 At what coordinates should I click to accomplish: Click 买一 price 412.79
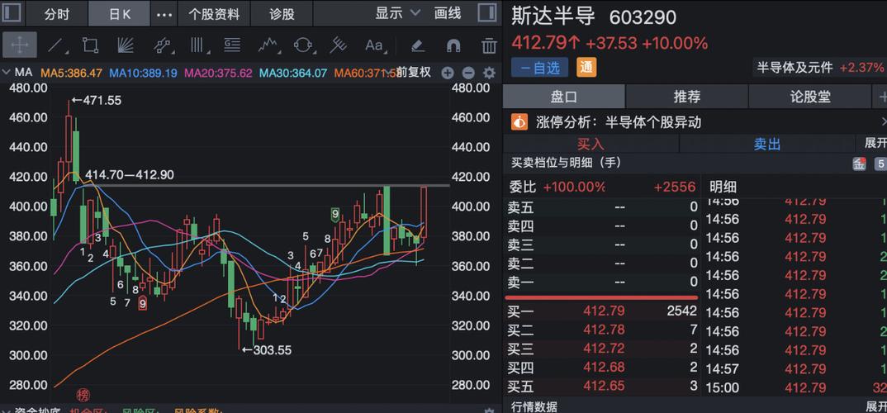(x=605, y=311)
